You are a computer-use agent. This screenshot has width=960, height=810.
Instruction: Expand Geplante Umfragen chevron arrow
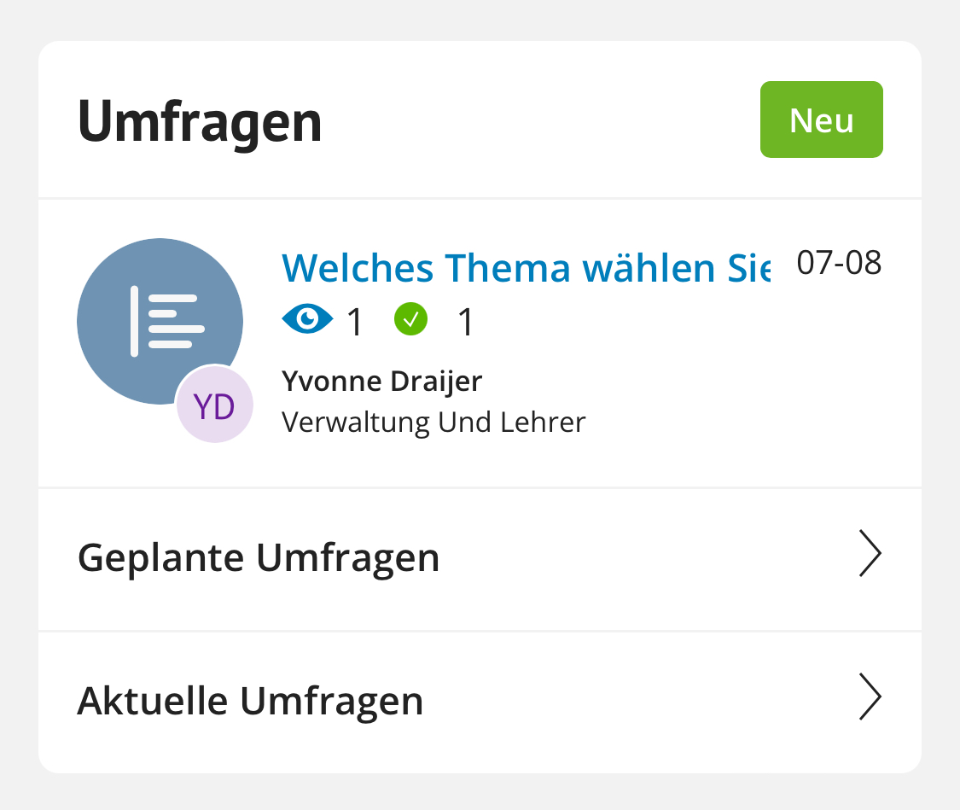[x=870, y=553]
